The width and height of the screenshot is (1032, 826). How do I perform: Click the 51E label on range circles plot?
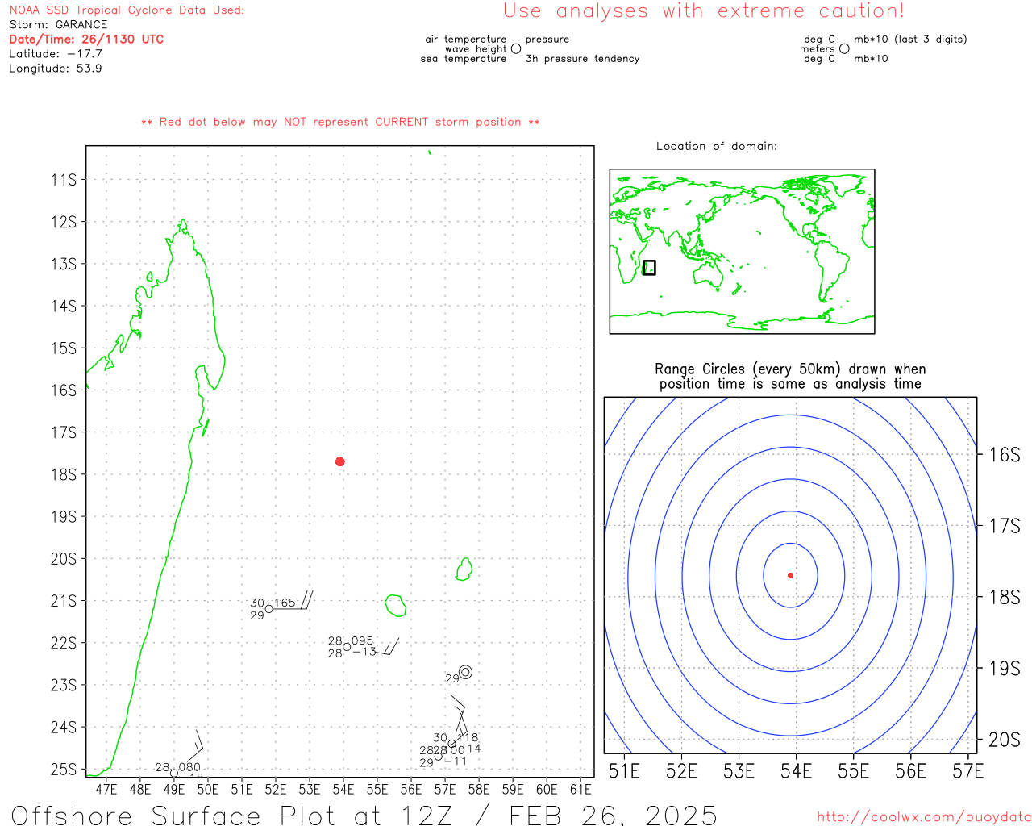tap(625, 772)
